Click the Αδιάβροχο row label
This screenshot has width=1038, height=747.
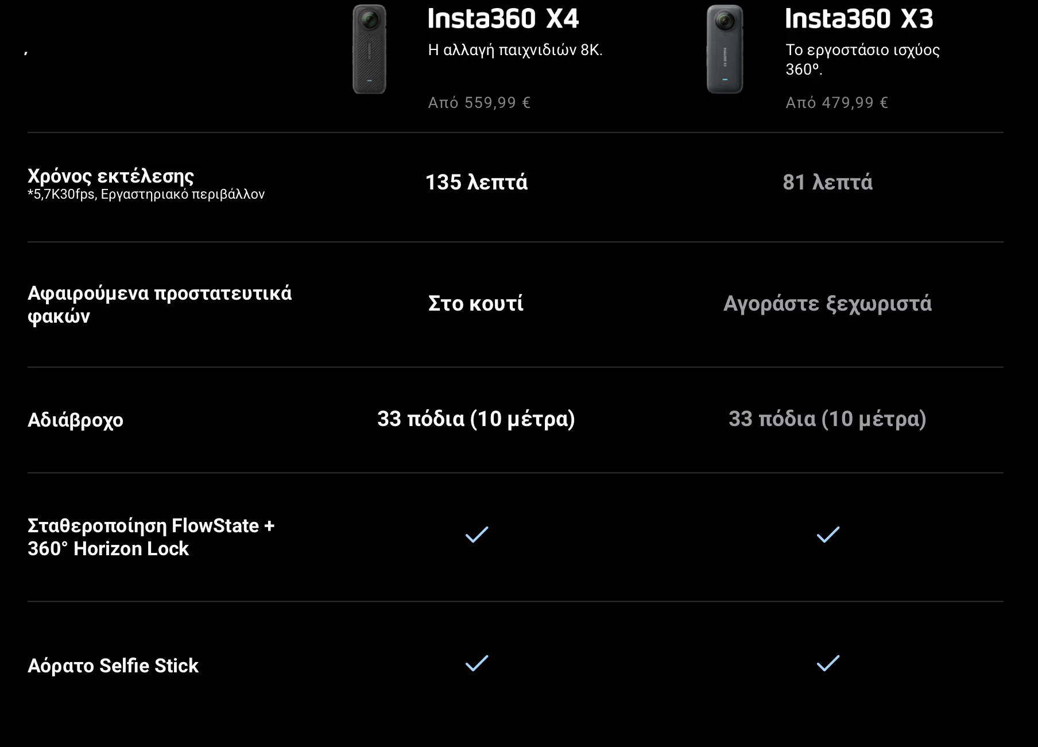tap(75, 420)
